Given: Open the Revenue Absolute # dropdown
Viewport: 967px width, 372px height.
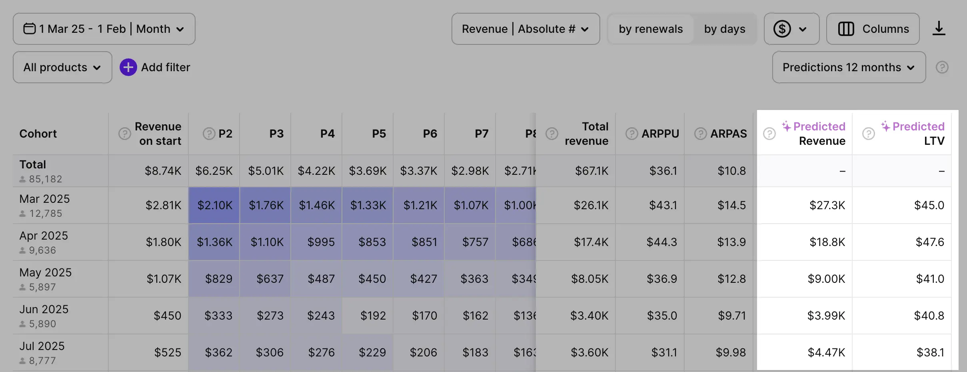Looking at the screenshot, I should [525, 29].
